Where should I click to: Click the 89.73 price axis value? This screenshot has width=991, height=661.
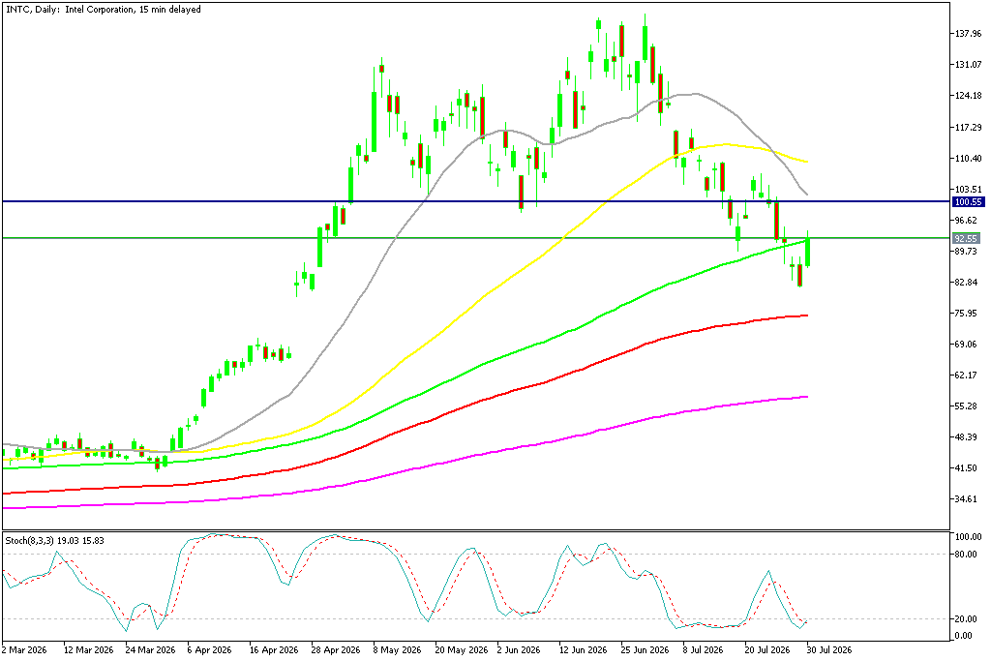967,252
